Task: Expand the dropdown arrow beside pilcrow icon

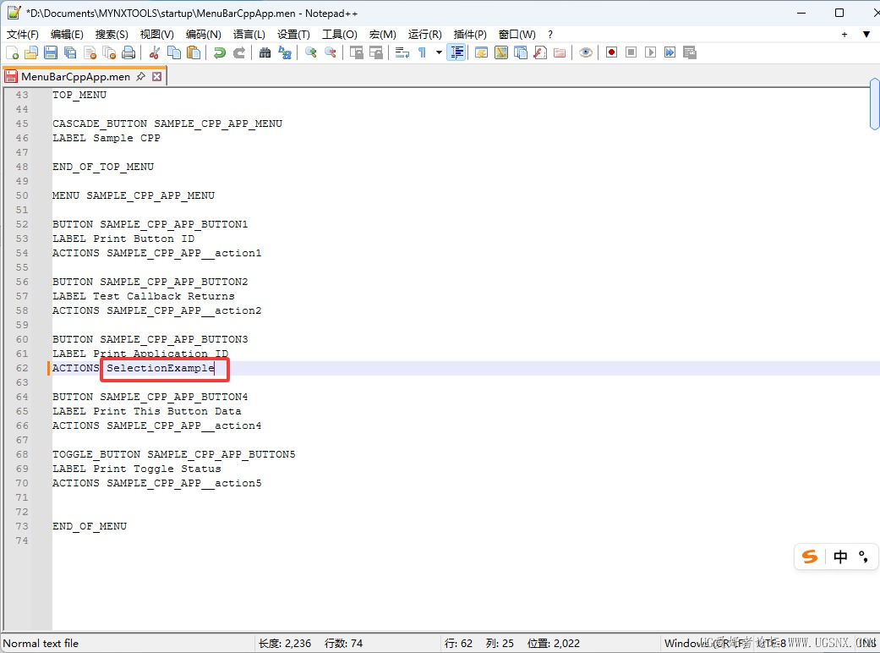Action: (x=439, y=52)
